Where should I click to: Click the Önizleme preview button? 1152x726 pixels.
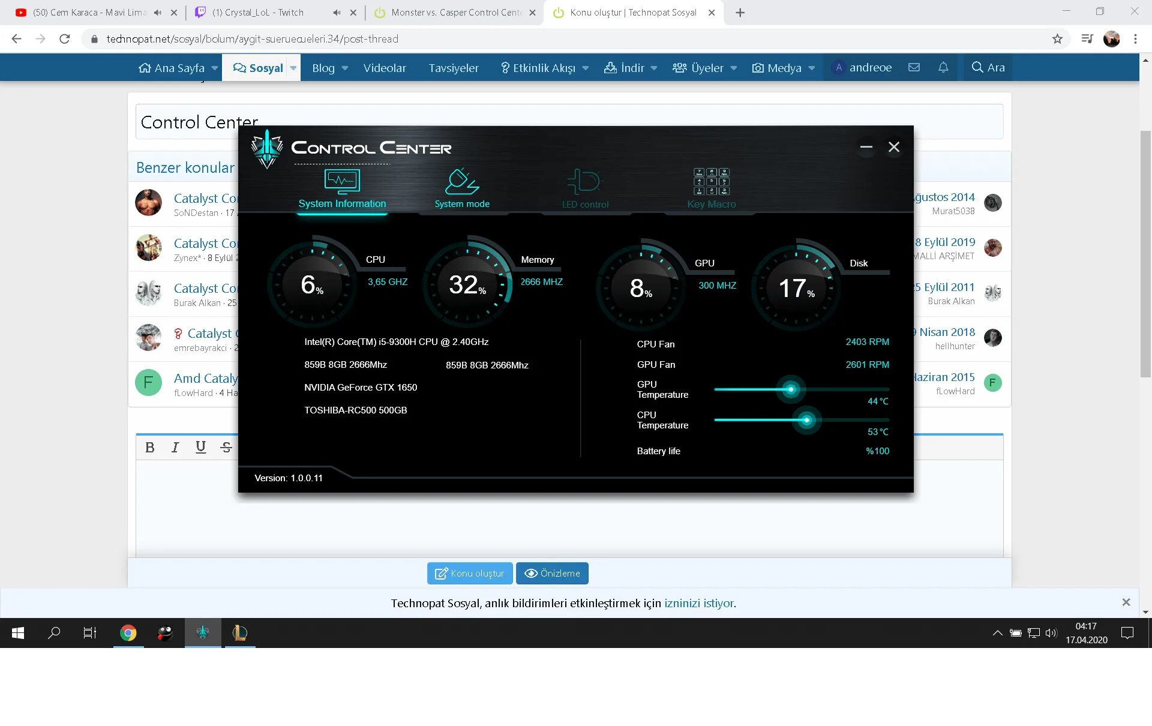[x=552, y=574]
